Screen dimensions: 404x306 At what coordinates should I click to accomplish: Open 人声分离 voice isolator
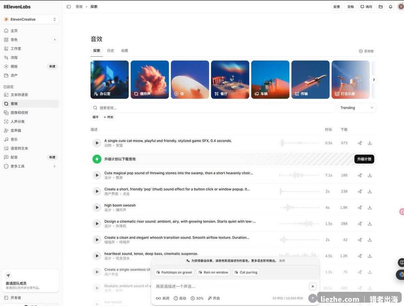pyautogui.click(x=30, y=121)
